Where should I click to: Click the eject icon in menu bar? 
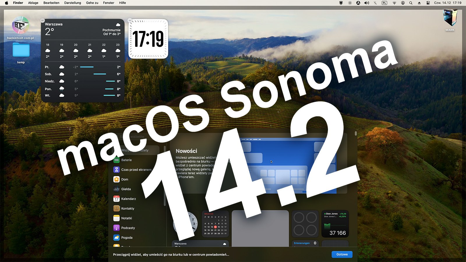tap(419, 3)
